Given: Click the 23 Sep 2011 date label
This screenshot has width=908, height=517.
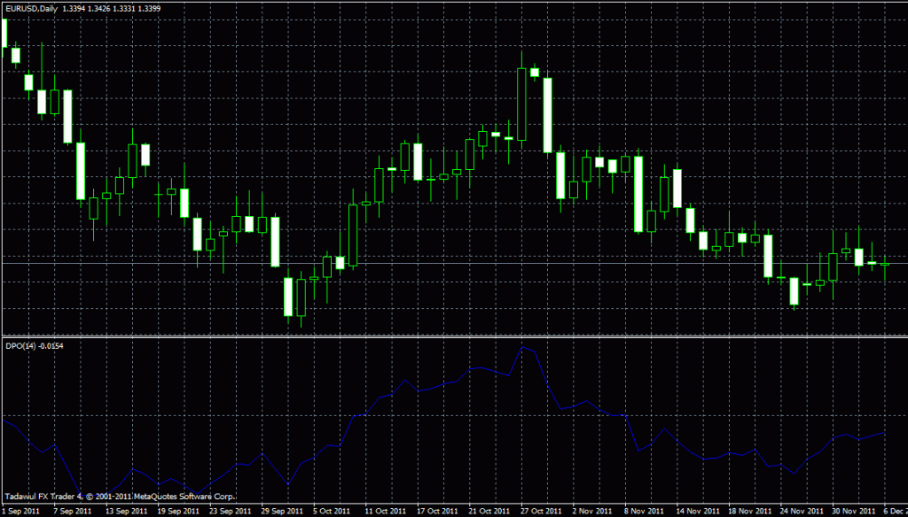Looking at the screenshot, I should (x=230, y=511).
